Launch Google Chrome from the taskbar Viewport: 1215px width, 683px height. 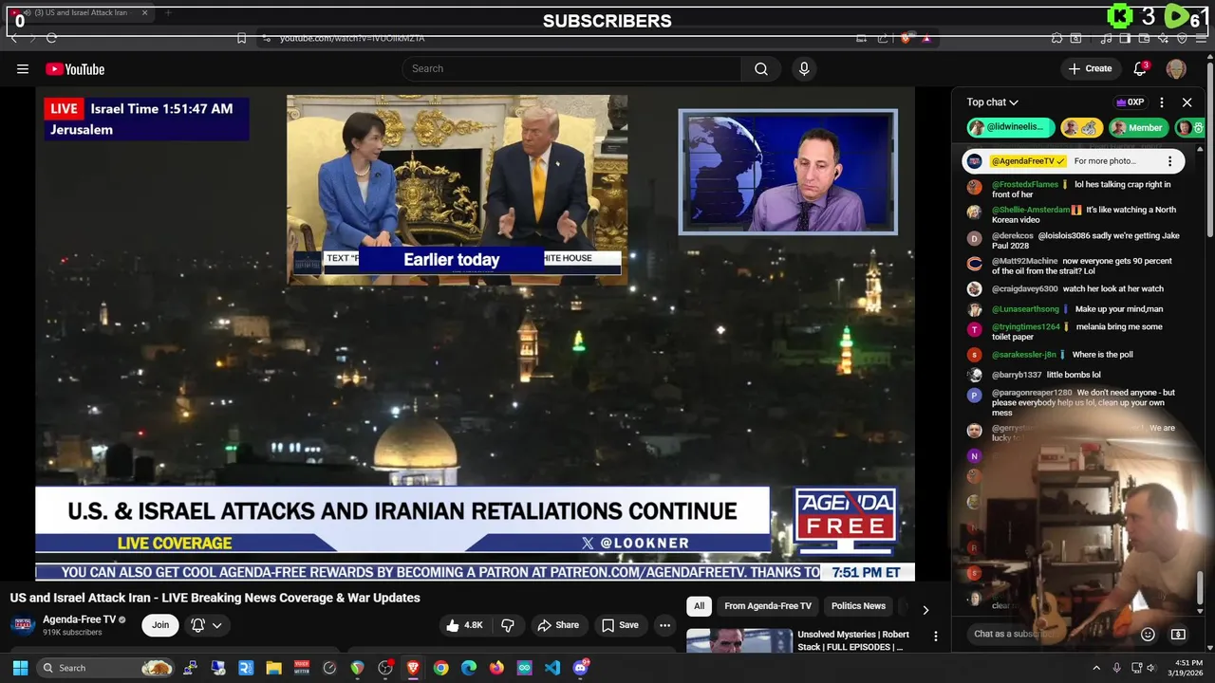(x=440, y=668)
